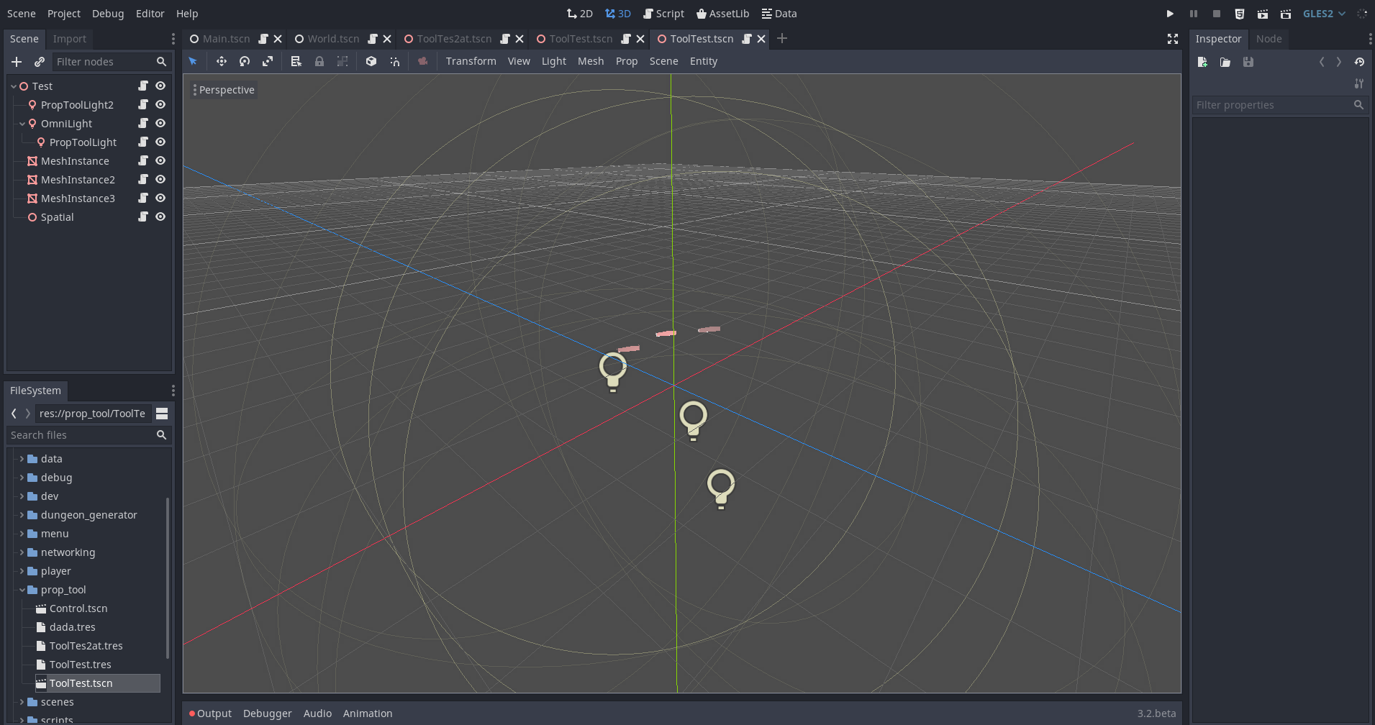Hide the MeshInstance node
The image size is (1375, 725).
[160, 160]
